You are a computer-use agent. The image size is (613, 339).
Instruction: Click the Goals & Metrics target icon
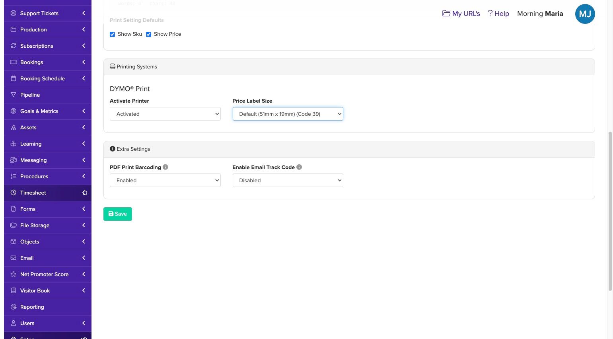[13, 111]
